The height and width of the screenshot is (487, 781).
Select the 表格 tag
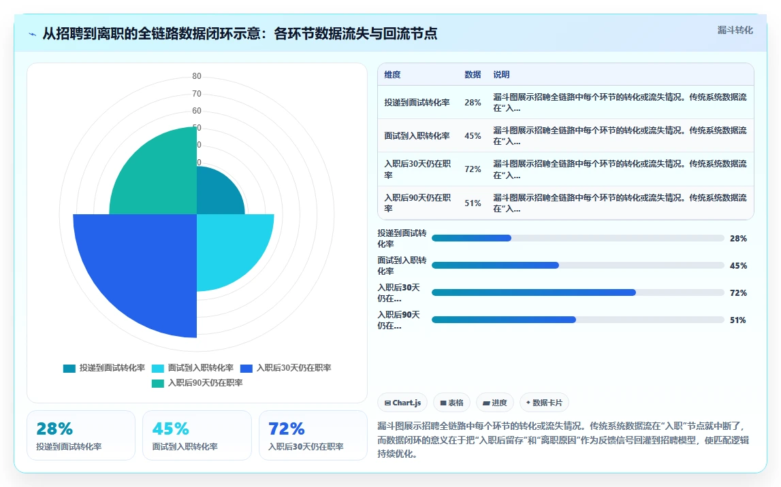pos(451,403)
